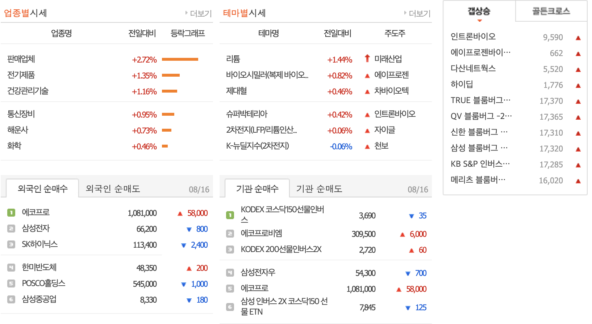Click the upper-limit arrow icon beside 미래산업
Viewport: 592px width, 324px height.
(367, 58)
